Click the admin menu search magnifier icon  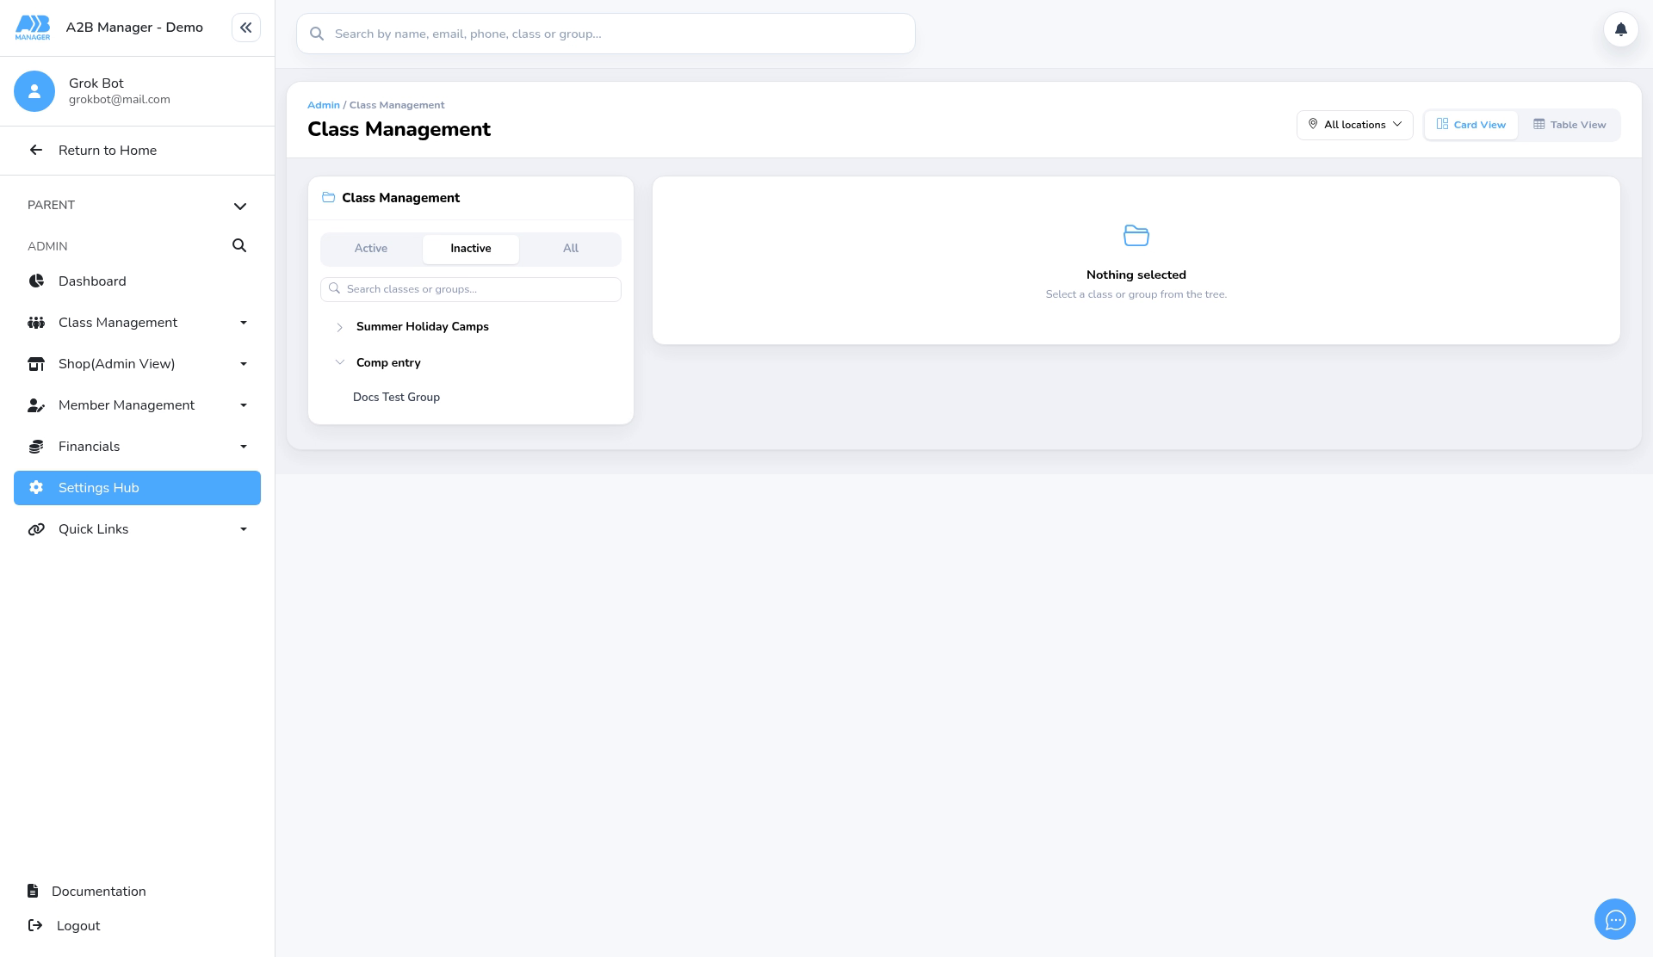point(239,246)
